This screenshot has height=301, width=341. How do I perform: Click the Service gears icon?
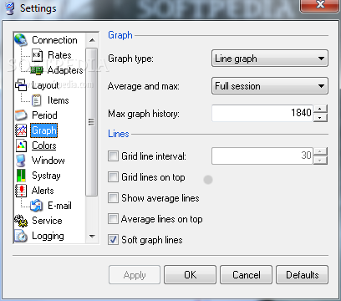click(21, 221)
